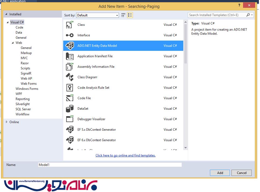Select the Data category in tree
260x192 pixels.
click(x=19, y=33)
